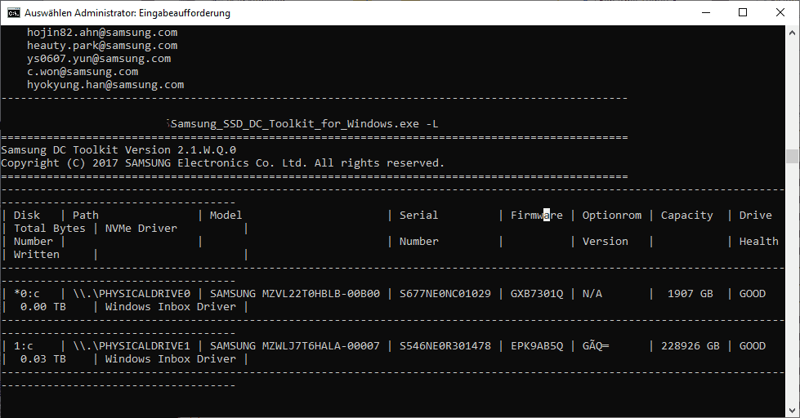Click the 'Firmware' column header

coord(537,215)
